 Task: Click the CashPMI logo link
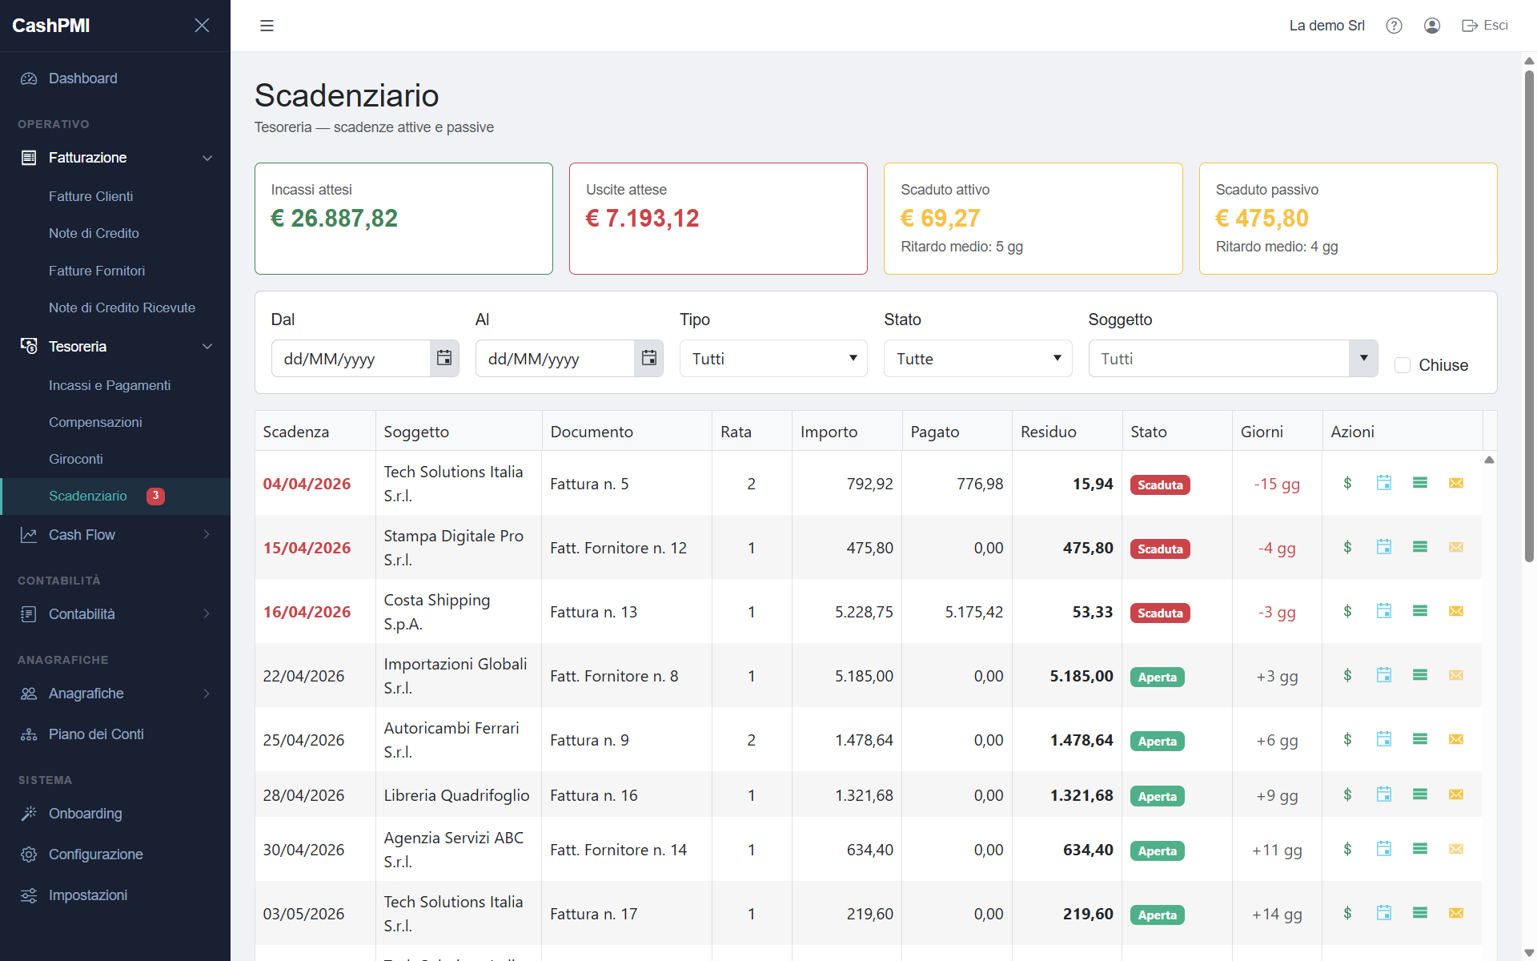[x=51, y=26]
